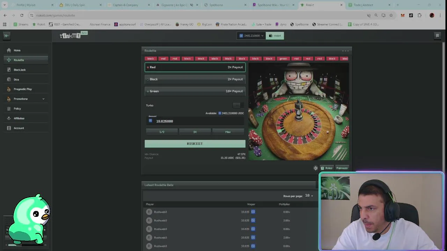
Task: Go back with the browser back arrow
Action: [5, 15]
